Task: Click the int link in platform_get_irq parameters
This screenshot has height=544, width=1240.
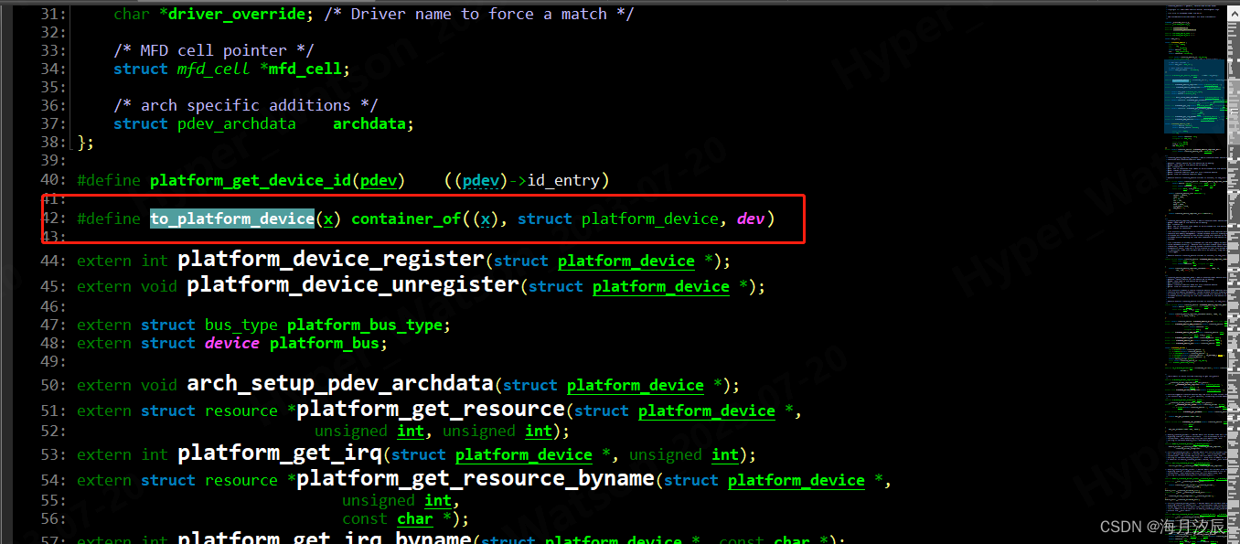Action: [x=724, y=454]
